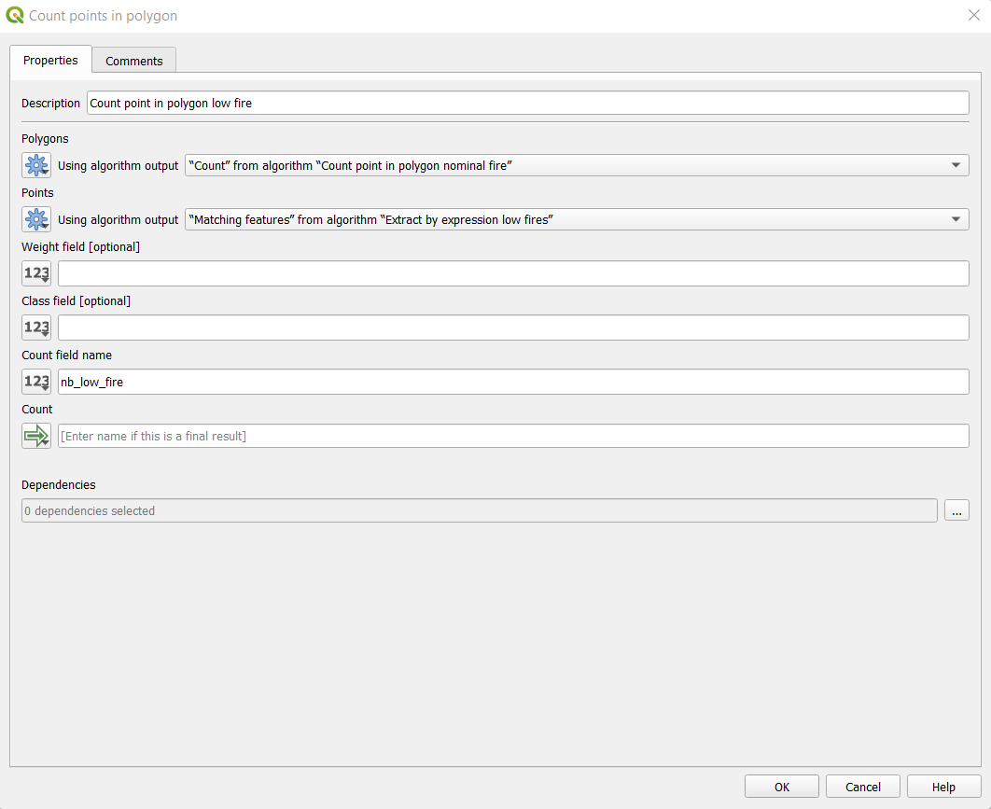
Task: Click the Count final result name field
Action: tap(513, 437)
